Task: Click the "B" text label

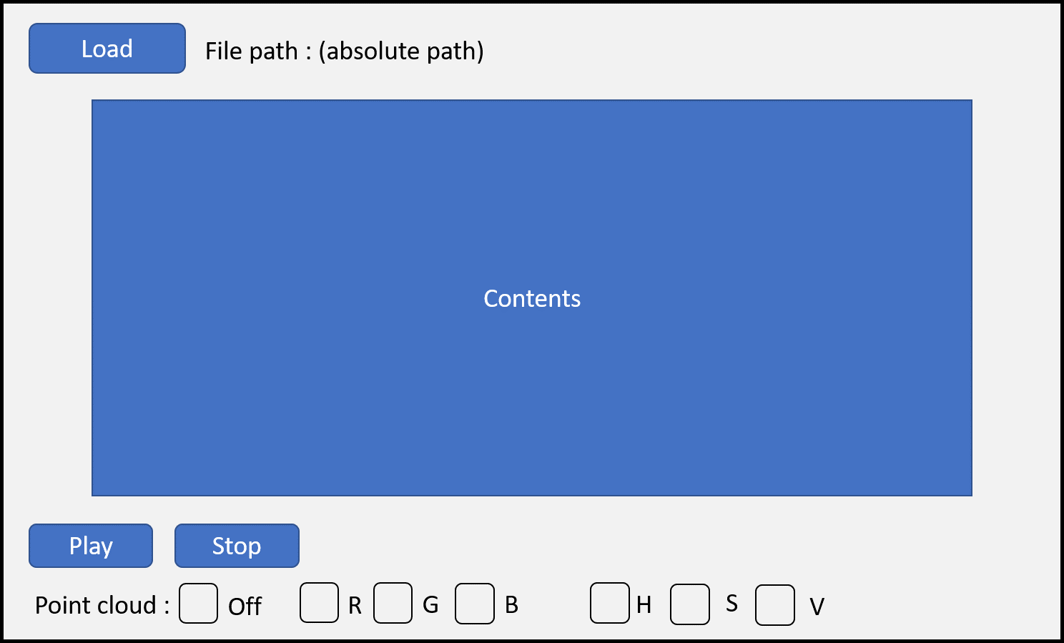Action: 511,605
